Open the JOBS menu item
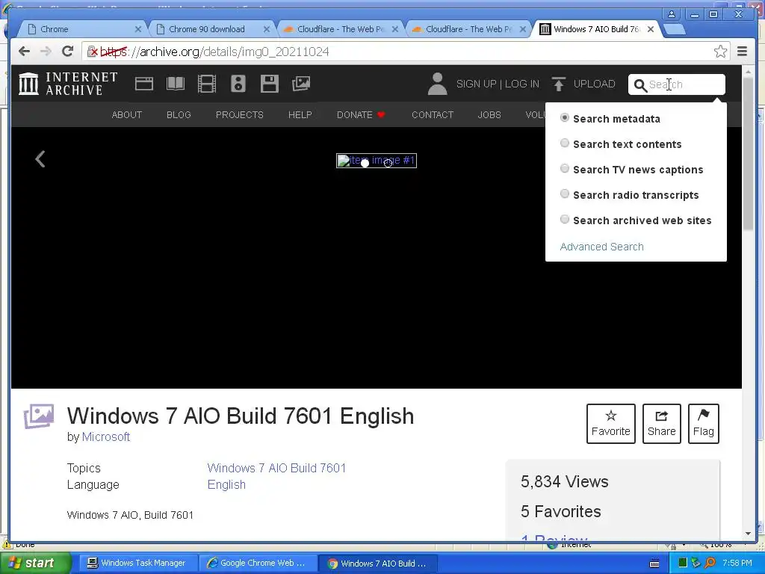Image resolution: width=765 pixels, height=574 pixels. point(489,114)
